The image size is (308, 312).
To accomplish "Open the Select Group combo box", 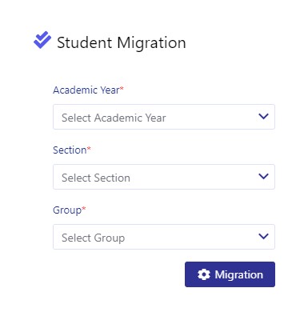I will click(164, 237).
